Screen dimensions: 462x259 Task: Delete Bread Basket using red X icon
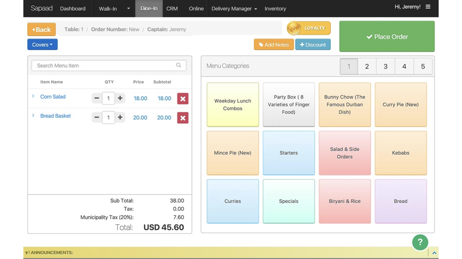point(183,118)
